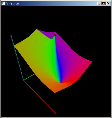The width and height of the screenshot is (112, 118).
Task: Click the top end of the teal axis
Action: (11, 36)
